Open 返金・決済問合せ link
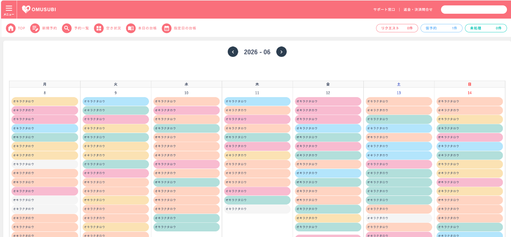This screenshot has width=511, height=237. tap(418, 9)
